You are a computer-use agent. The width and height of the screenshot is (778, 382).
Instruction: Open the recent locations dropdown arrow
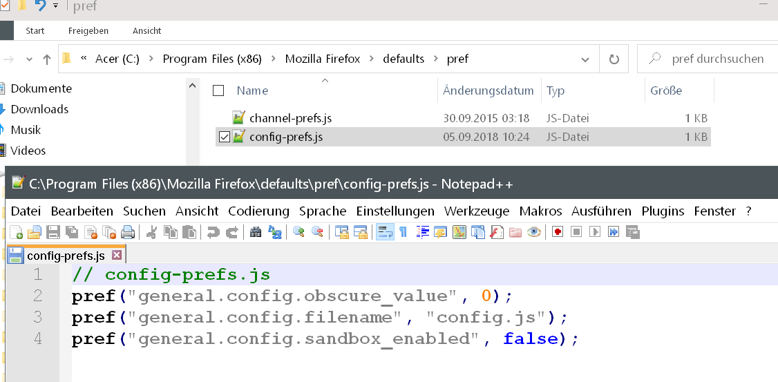click(29, 59)
